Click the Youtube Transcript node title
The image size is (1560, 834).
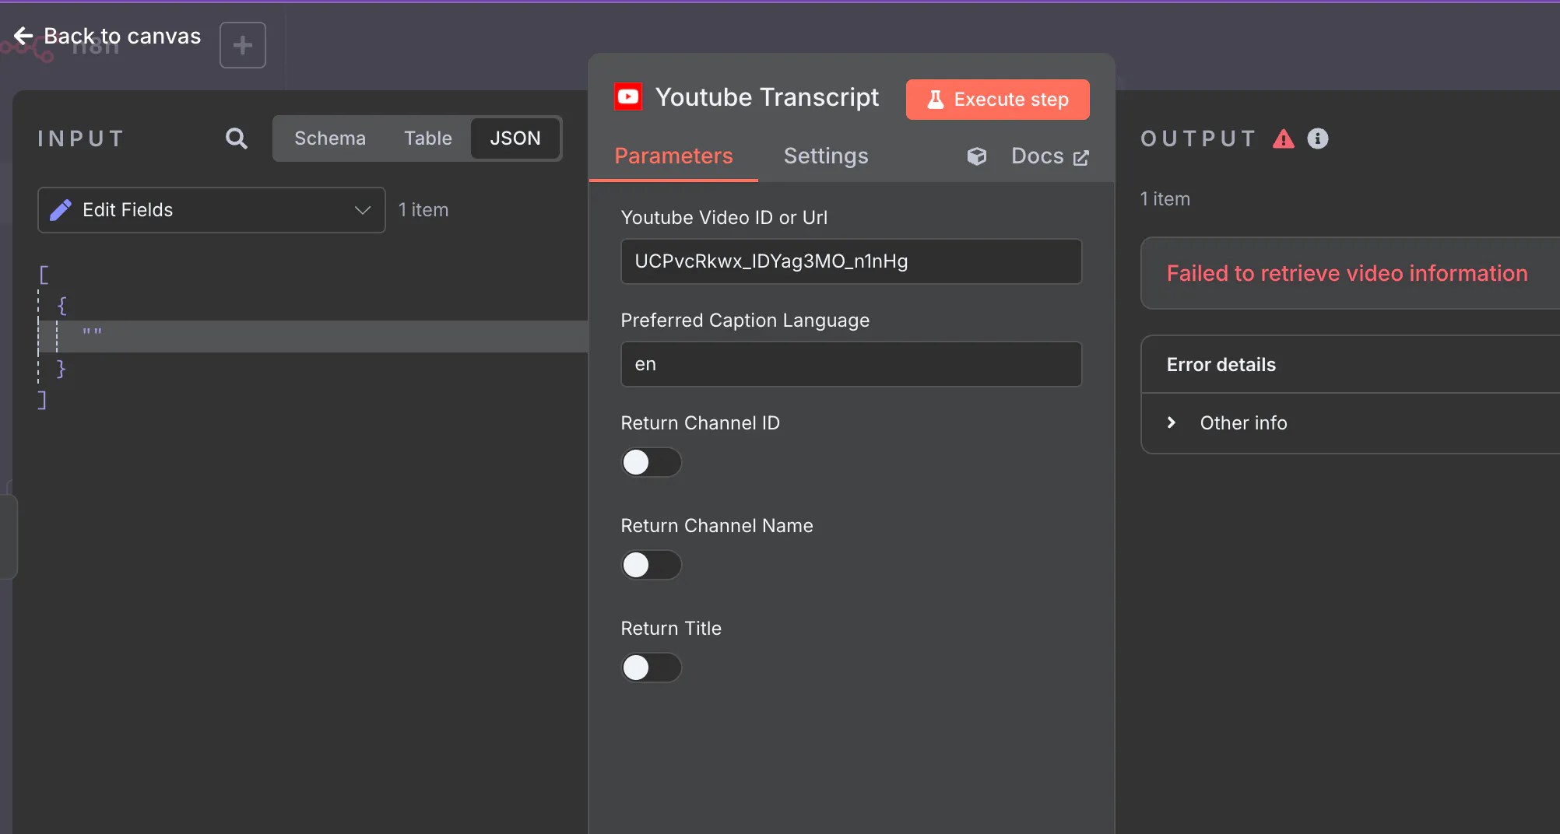click(767, 96)
